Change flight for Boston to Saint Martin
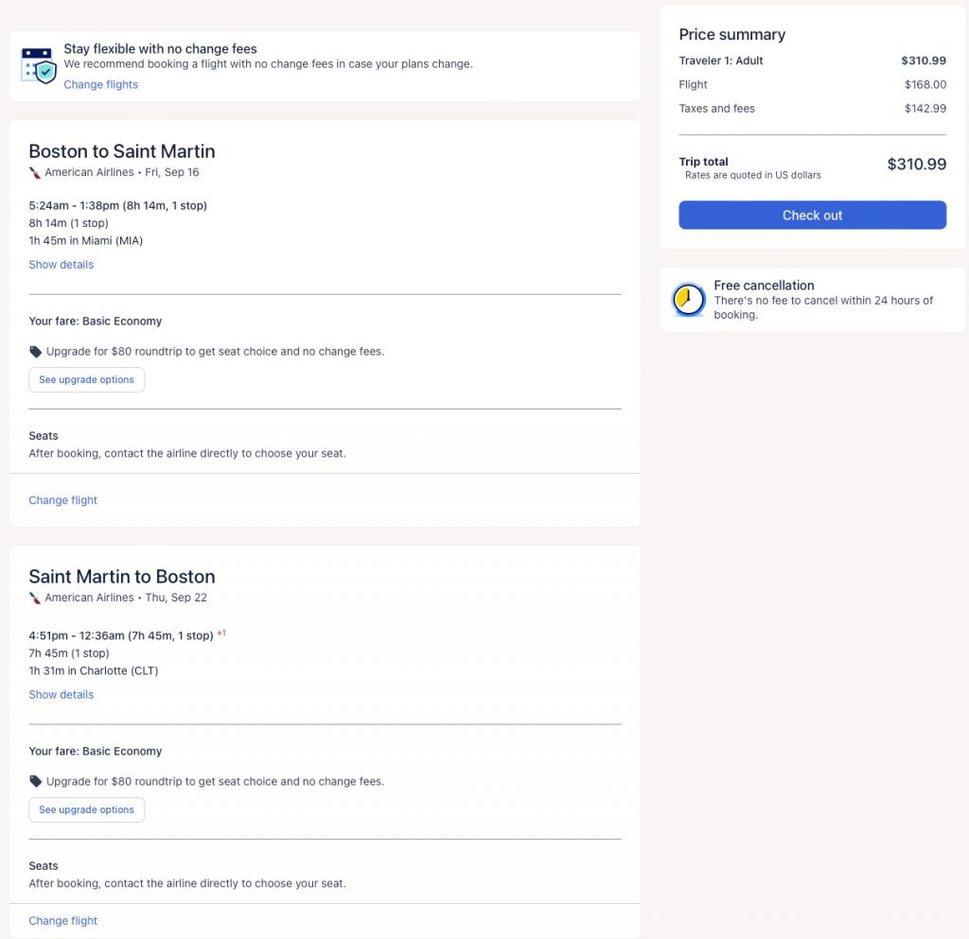969x939 pixels. [x=63, y=500]
